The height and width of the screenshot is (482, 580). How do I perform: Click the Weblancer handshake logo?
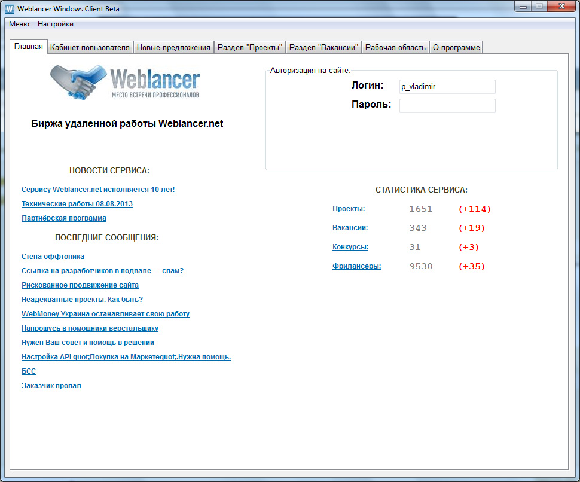click(124, 83)
